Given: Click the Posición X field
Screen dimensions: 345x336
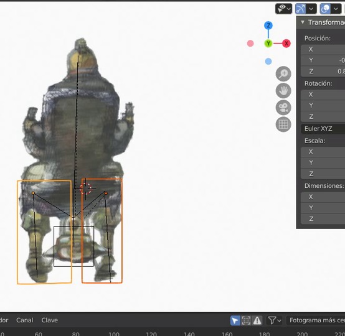Looking at the screenshot, I should coord(323,49).
